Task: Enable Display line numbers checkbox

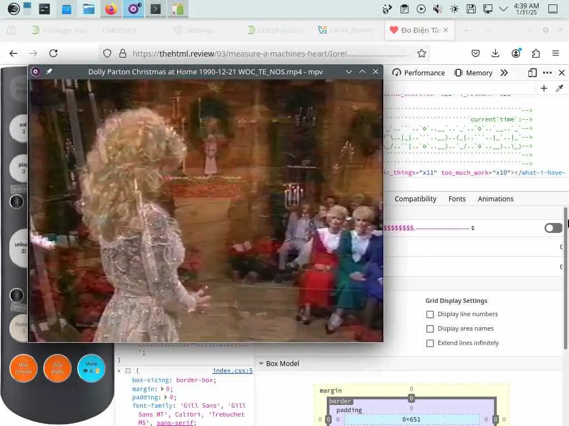Action: tap(430, 315)
